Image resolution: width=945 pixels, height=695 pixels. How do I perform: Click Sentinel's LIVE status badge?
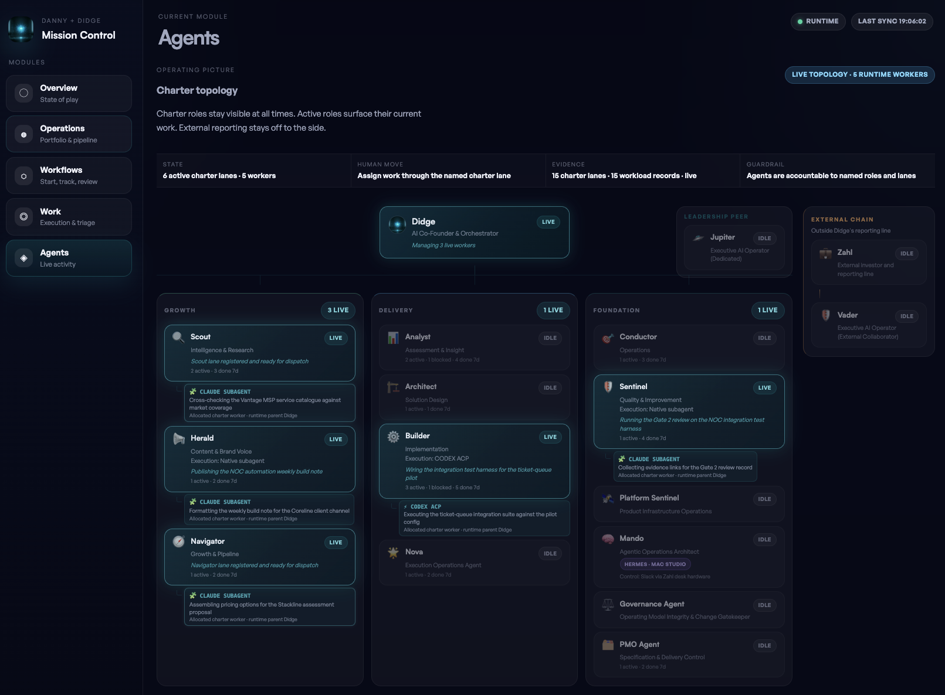(x=764, y=388)
